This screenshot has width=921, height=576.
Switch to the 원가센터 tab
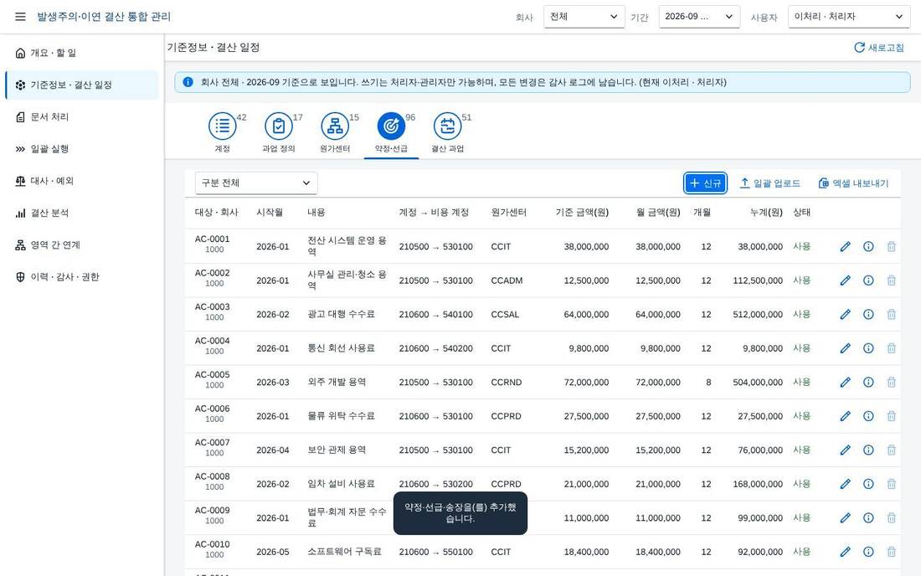[x=336, y=132]
